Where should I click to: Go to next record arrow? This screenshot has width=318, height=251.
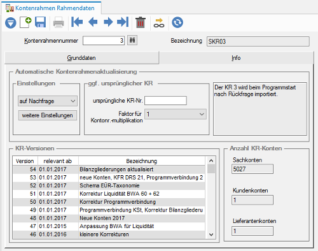pos(108,22)
